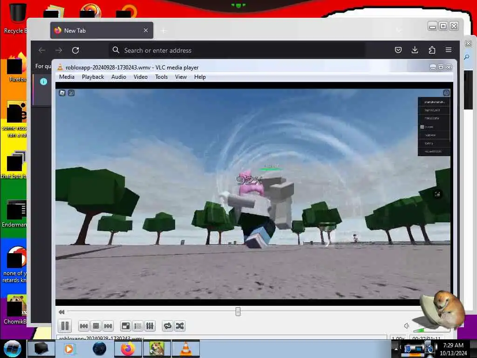Image resolution: width=477 pixels, height=358 pixels.
Task: Click Firefox reload button
Action: [x=75, y=50]
